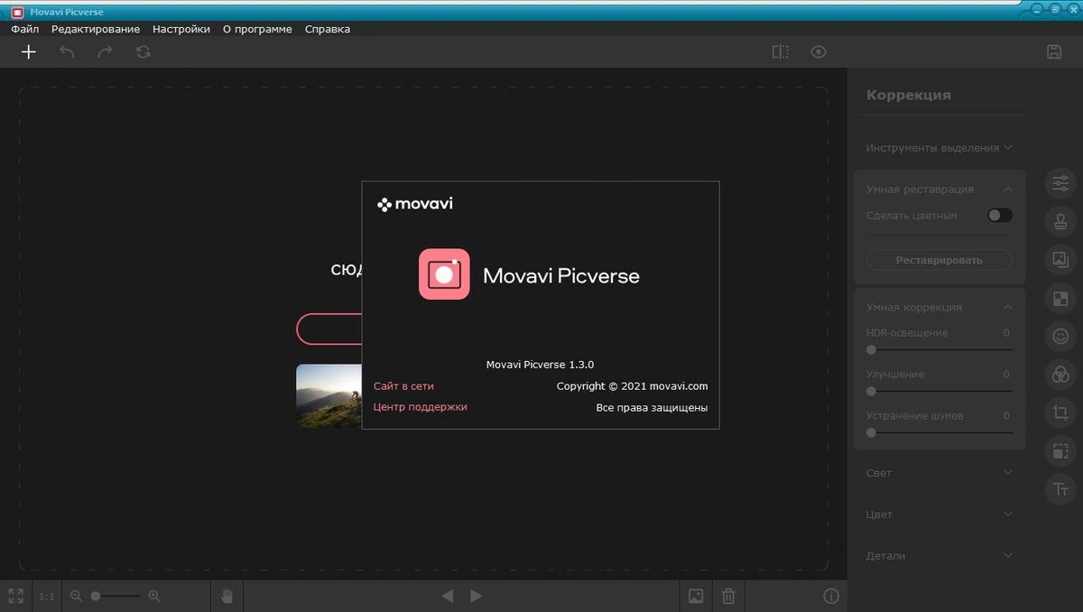Click the next image right arrow
Screen dimensions: 1083x612
(477, 596)
